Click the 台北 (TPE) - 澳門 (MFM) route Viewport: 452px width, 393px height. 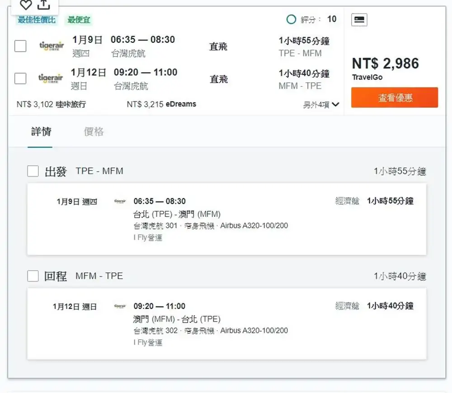coord(177,214)
